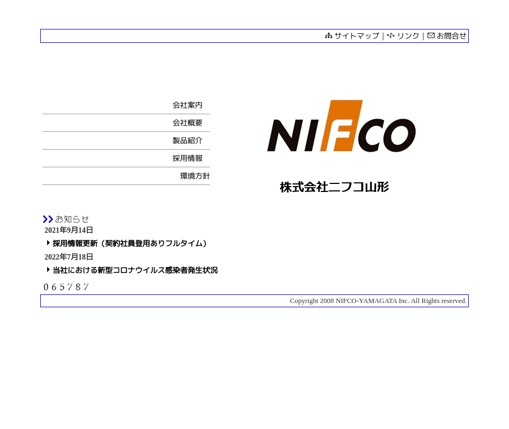Click the triangle arrow before 当社における新型コロナ
The height and width of the screenshot is (429, 509).
(48, 270)
